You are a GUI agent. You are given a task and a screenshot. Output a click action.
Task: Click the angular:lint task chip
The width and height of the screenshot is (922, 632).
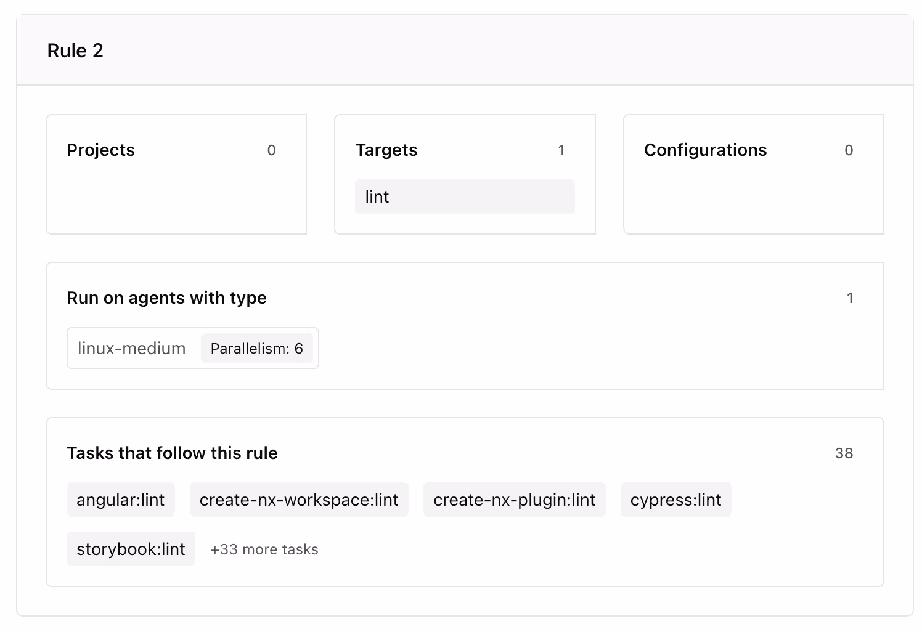[x=121, y=500]
